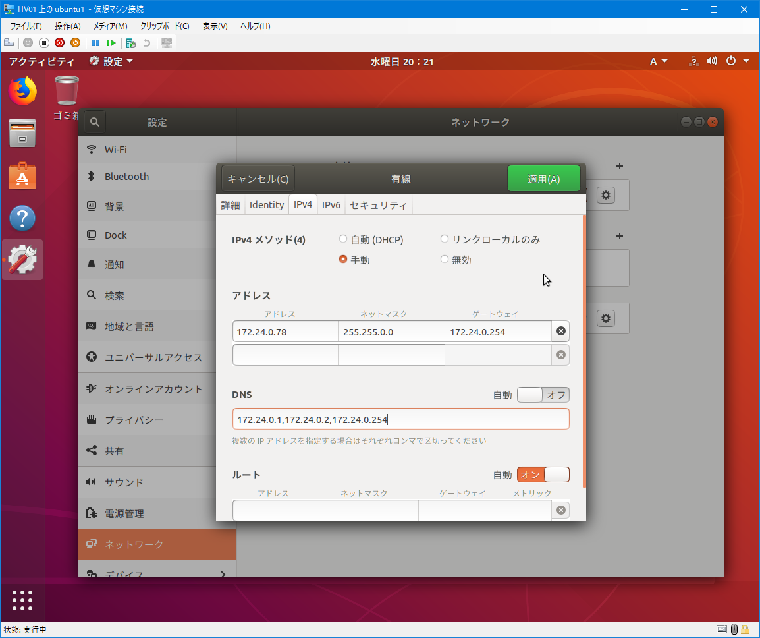Open the 設定 app menu dropdown
The image size is (760, 638).
tap(111, 61)
